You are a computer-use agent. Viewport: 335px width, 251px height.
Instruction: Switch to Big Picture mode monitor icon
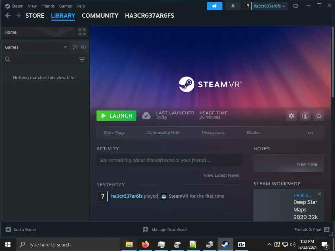296,6
